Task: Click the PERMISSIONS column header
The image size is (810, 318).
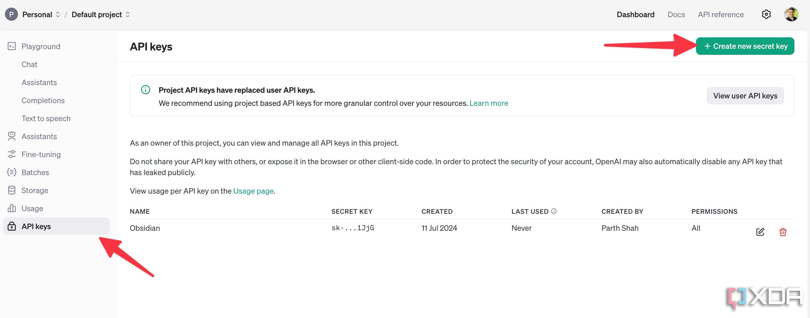Action: coord(714,211)
